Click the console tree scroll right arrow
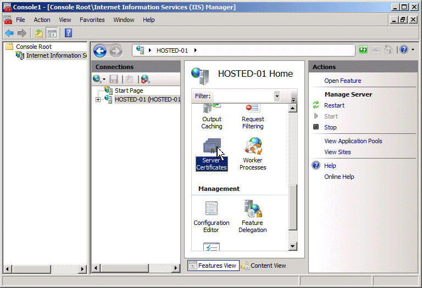The height and width of the screenshot is (288, 422). tap(82, 269)
